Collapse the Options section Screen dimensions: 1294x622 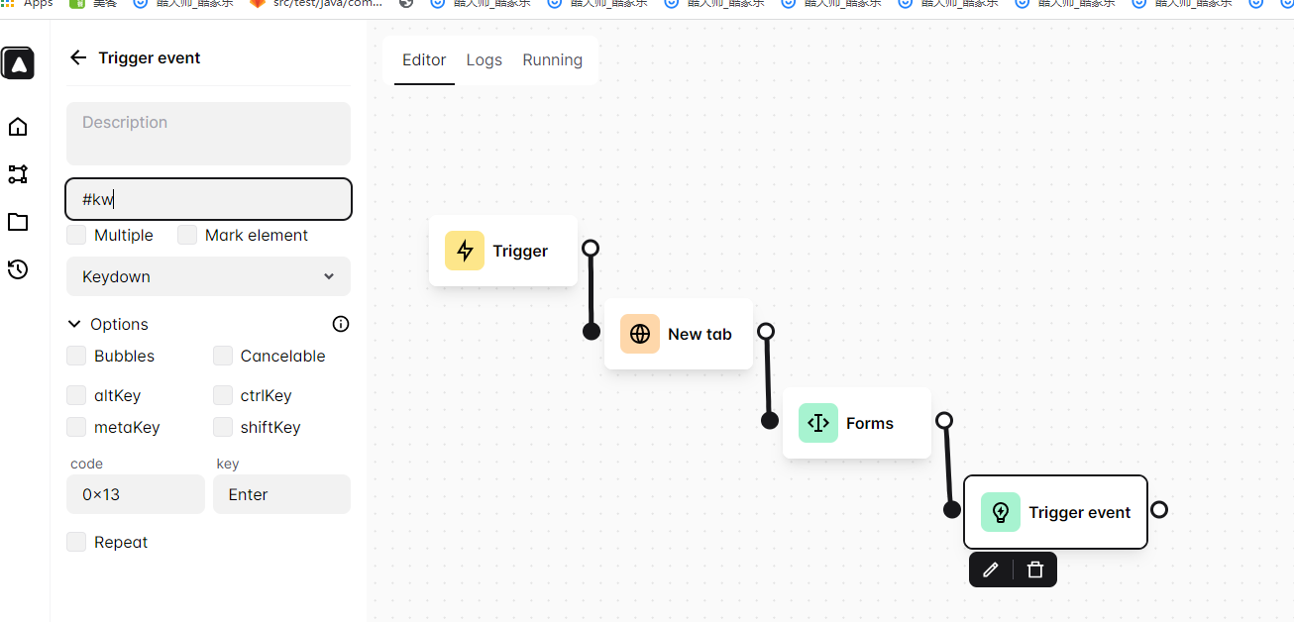(73, 323)
